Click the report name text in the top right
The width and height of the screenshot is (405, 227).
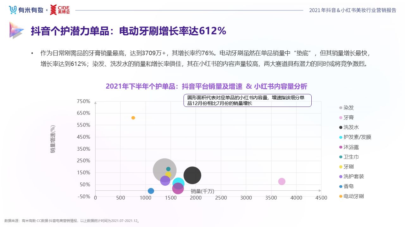352,10
